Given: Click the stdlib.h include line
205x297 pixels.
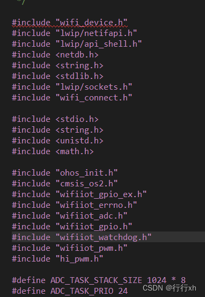Looking at the screenshot, I should coord(57,76).
